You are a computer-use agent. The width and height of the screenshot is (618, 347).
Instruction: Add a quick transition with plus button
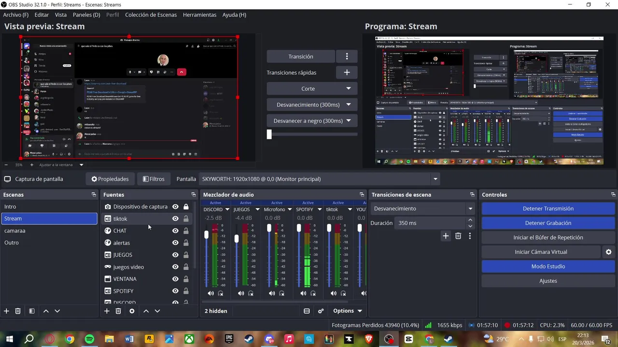pyautogui.click(x=347, y=72)
